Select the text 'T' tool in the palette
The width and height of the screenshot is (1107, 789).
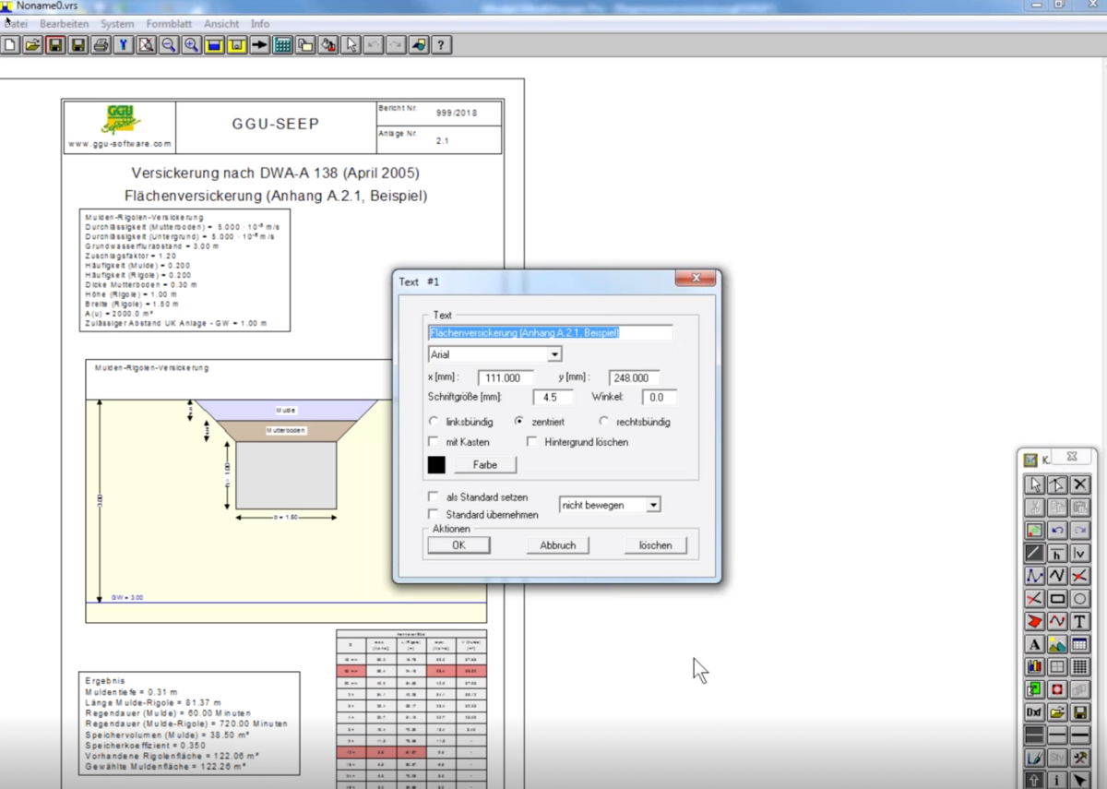coord(1080,621)
